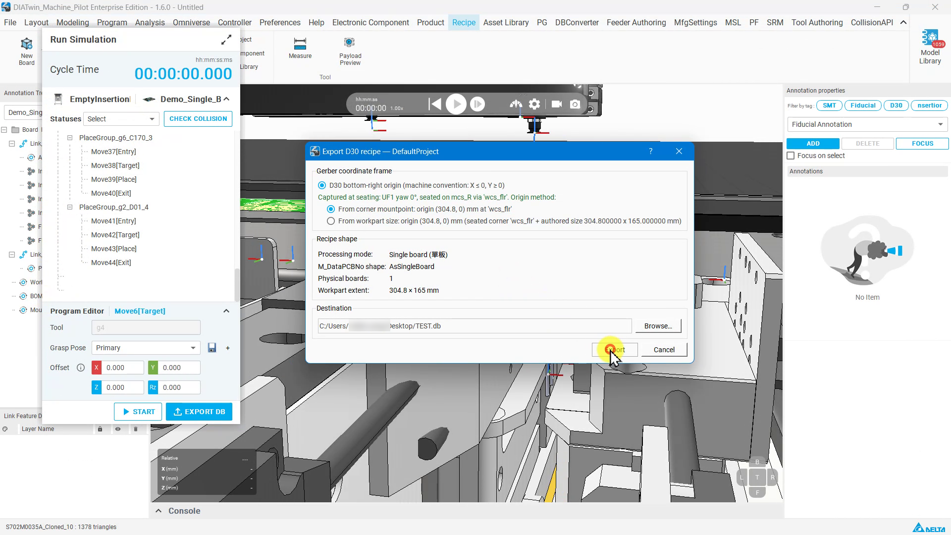The width and height of the screenshot is (951, 535).
Task: Open the File menu
Action: coord(10,22)
